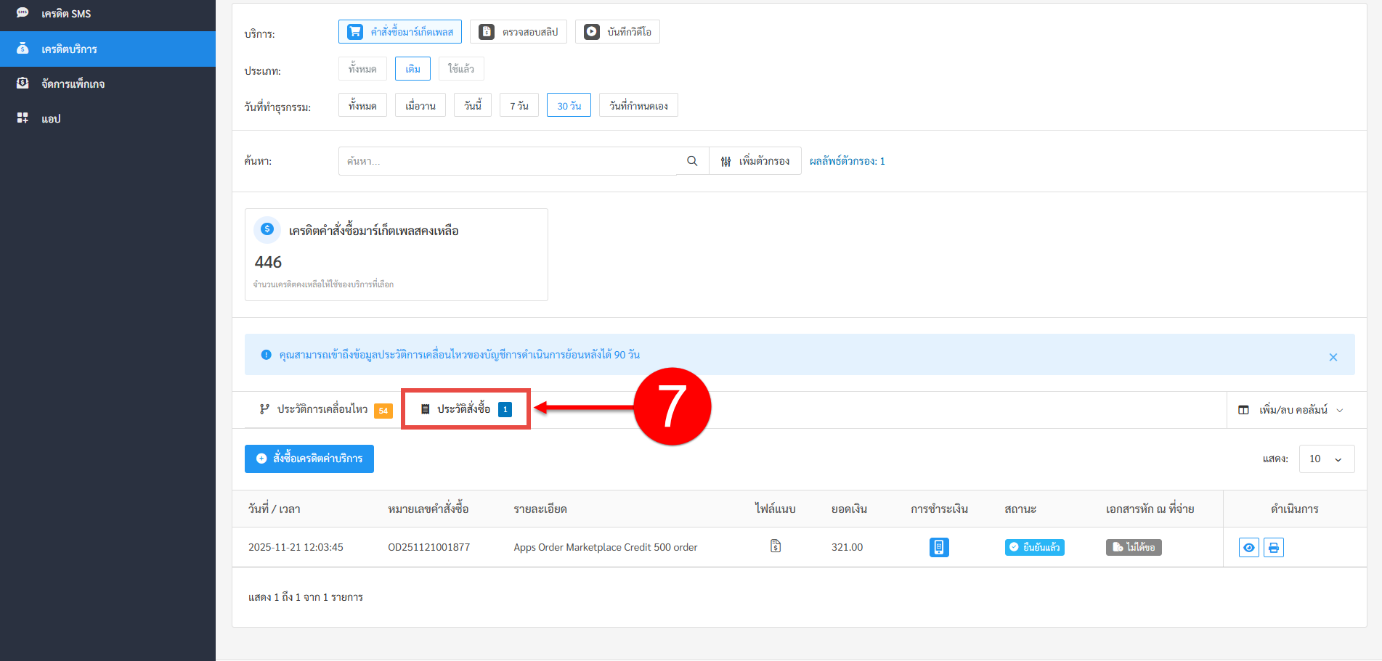Click the search magnifier icon
Viewport: 1382px width, 661px height.
[692, 161]
